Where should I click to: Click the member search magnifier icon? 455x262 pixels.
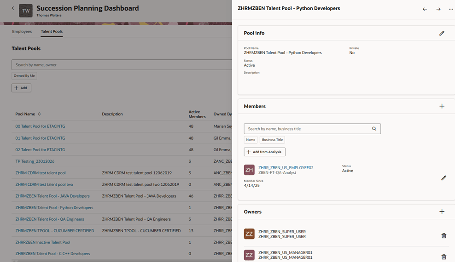[374, 129]
